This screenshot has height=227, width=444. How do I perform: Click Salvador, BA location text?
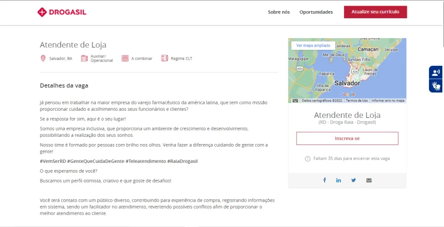click(60, 59)
